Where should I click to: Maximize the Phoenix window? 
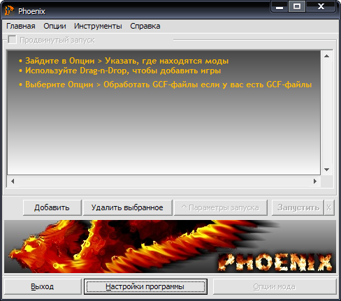coord(297,6)
